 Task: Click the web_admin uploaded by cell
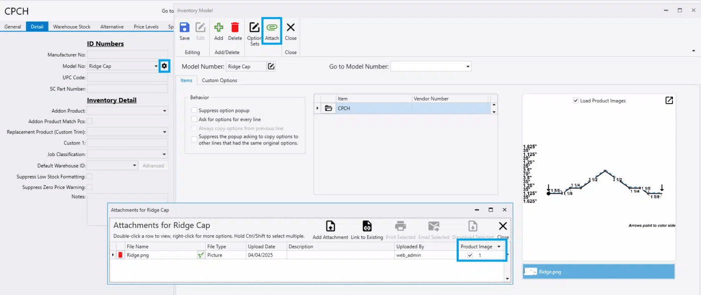click(426, 255)
